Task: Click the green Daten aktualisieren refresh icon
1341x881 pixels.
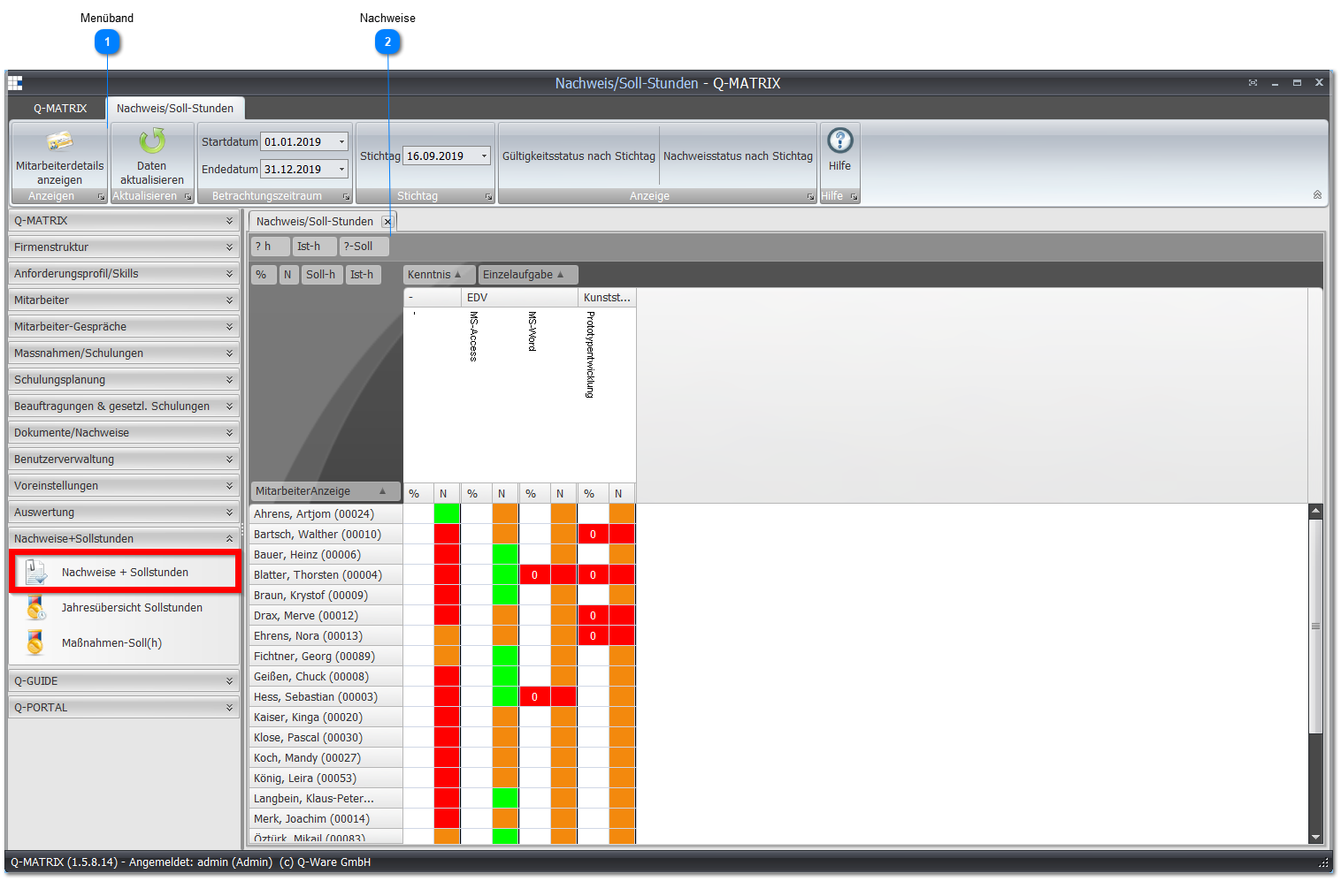Action: (x=152, y=141)
